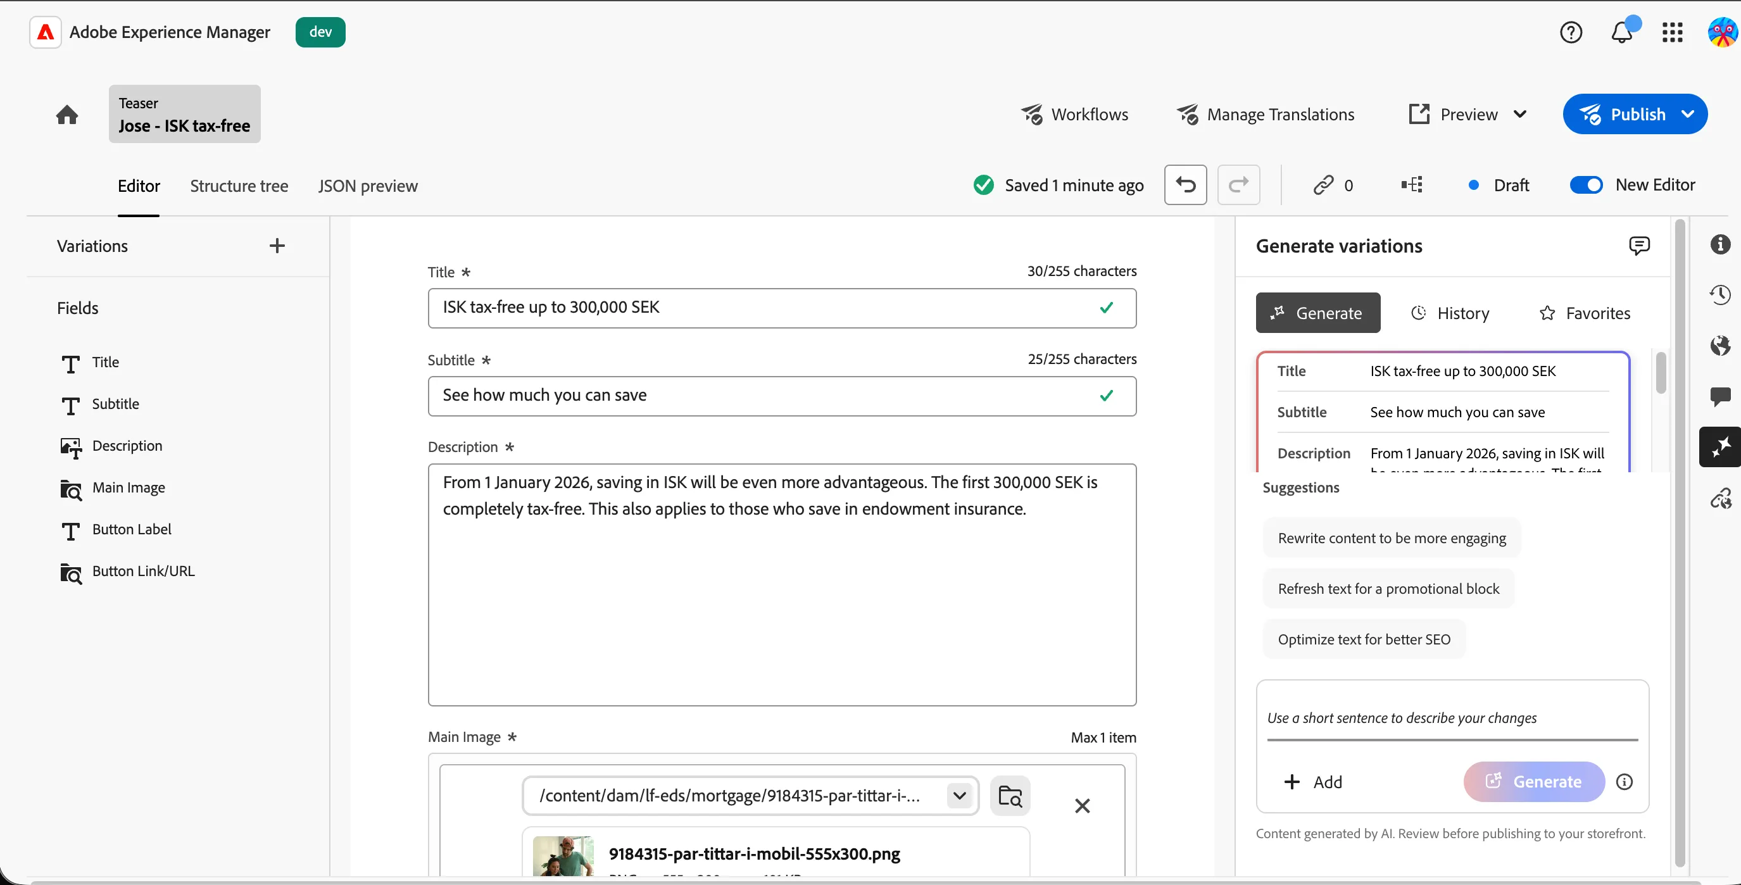Switch to the Structure tree tab
Screen dimensions: 1741x885
coord(239,185)
